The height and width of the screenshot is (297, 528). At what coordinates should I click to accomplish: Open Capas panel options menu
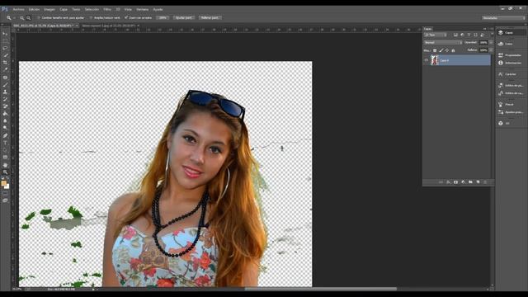click(491, 29)
